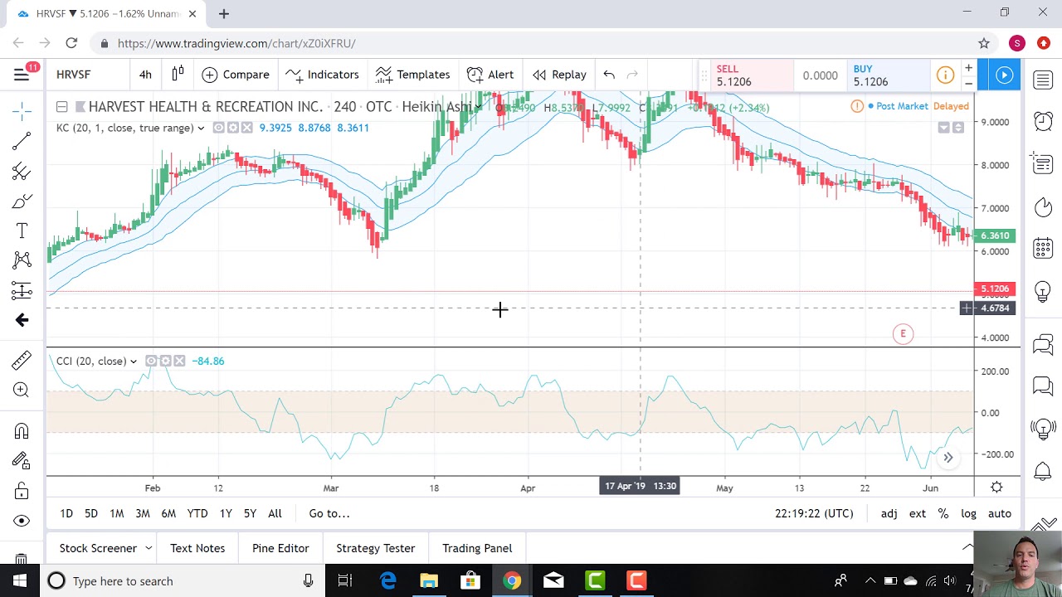1062x597 pixels.
Task: Click the earnings E marker on the chart
Action: 903,334
